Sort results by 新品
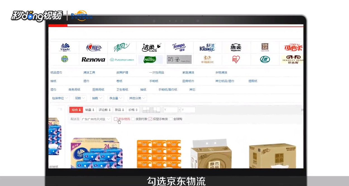The height and width of the screenshot is (186, 349). 119,110
